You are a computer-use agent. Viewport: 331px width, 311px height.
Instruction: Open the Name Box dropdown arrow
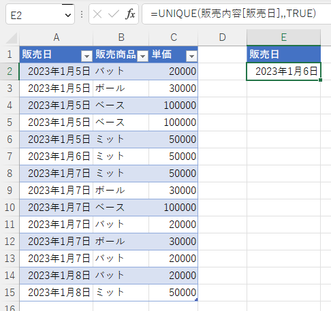(67, 15)
